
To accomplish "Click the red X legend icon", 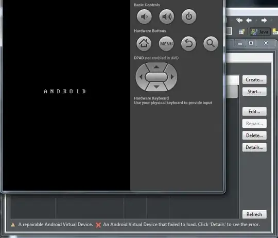I will (x=98, y=225).
